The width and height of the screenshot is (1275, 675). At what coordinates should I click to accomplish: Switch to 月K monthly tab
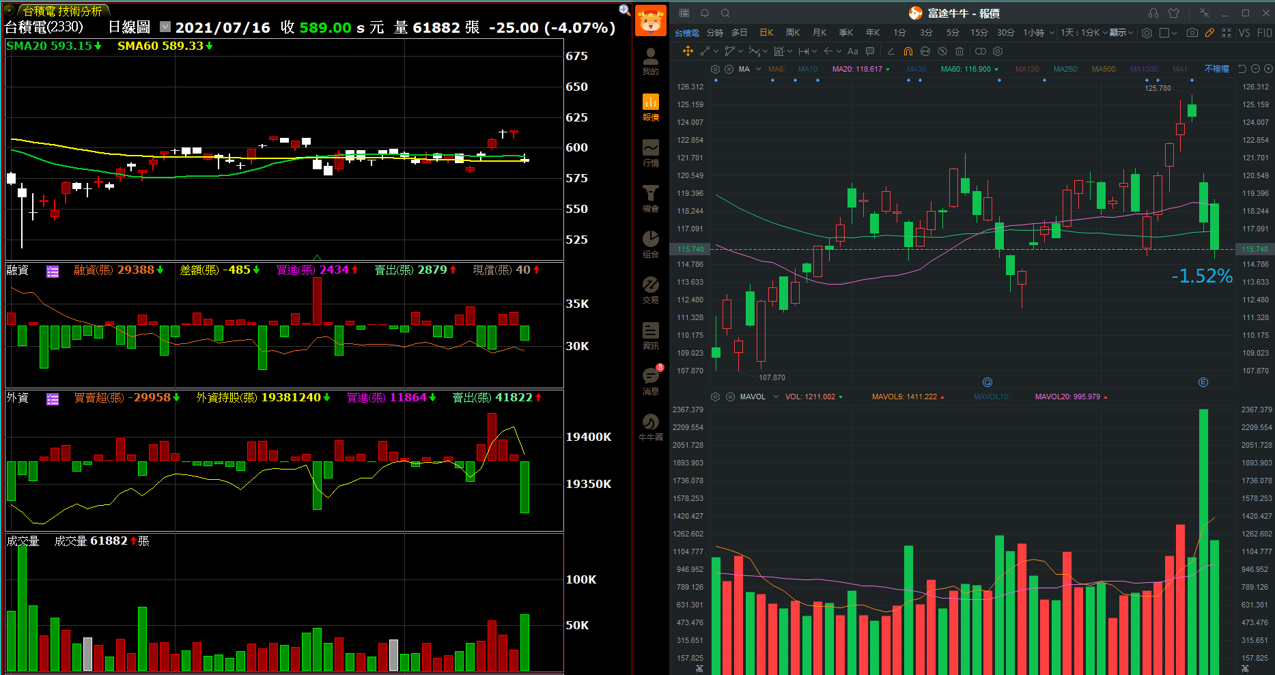pyautogui.click(x=819, y=33)
